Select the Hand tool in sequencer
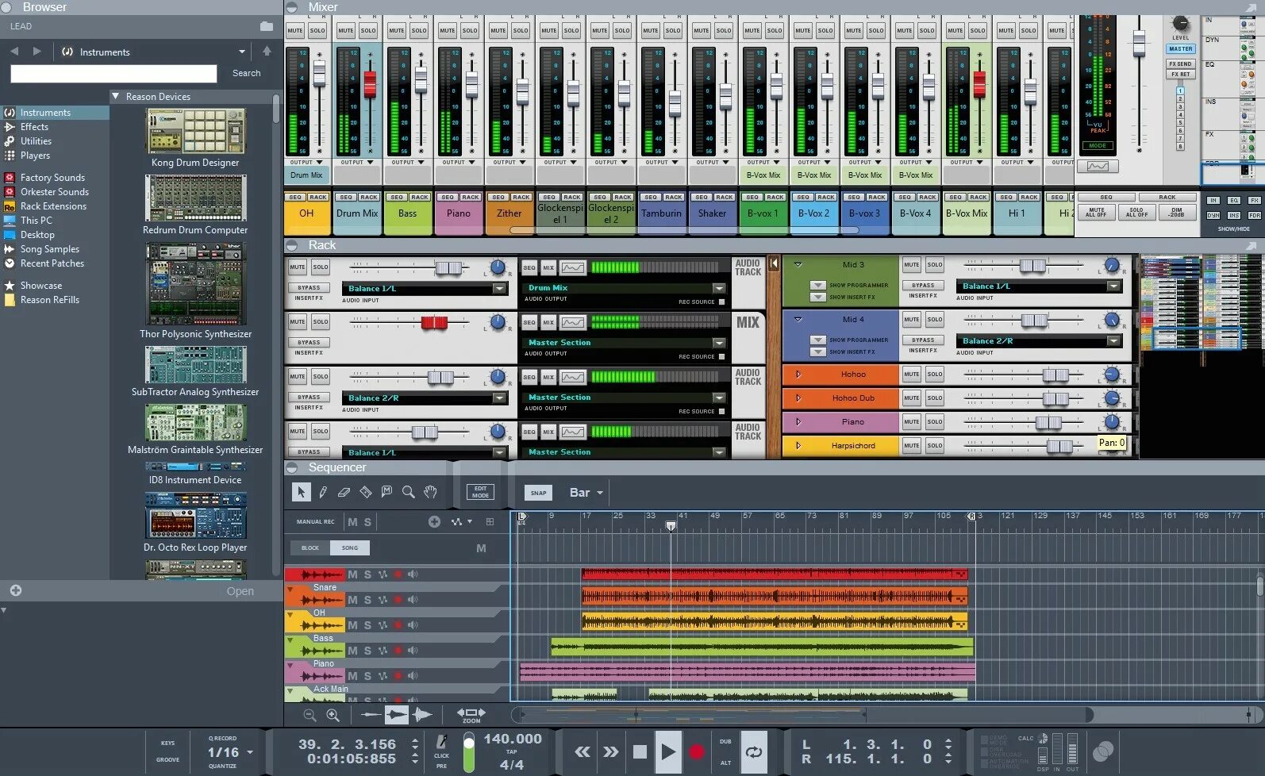 430,492
